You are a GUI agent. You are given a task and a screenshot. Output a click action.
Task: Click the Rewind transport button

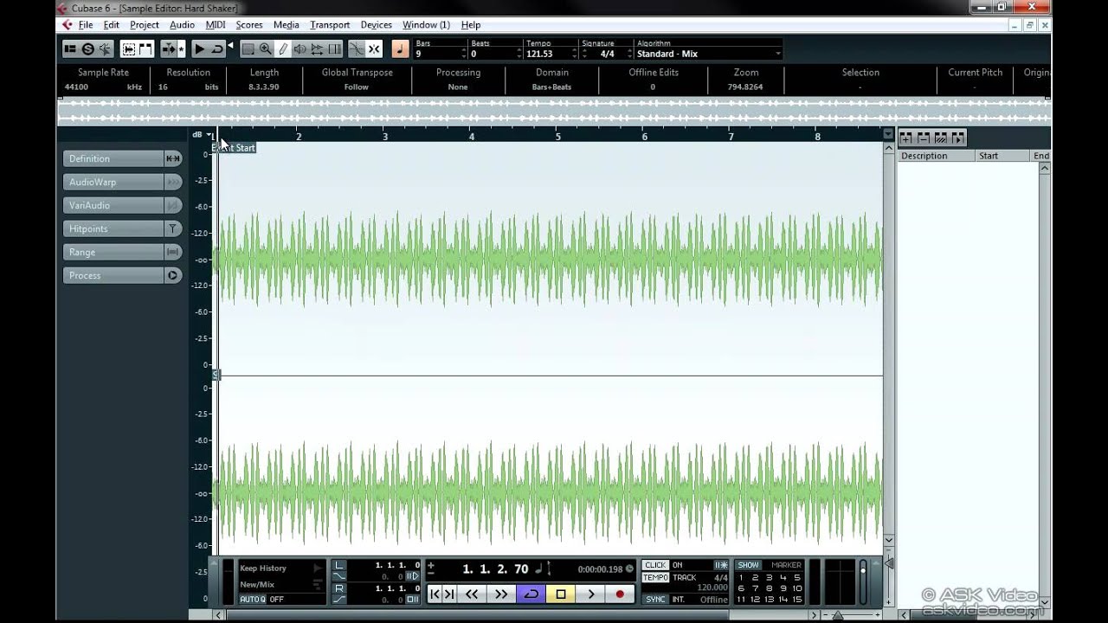(x=472, y=594)
